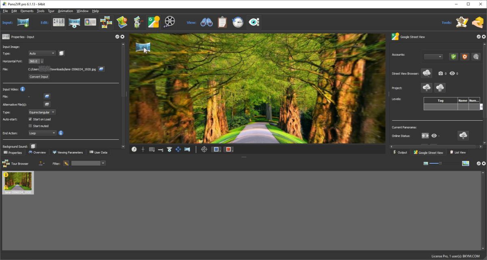Click the Add Input panorama icon
Screen dimensions: 487x260
pos(23,22)
